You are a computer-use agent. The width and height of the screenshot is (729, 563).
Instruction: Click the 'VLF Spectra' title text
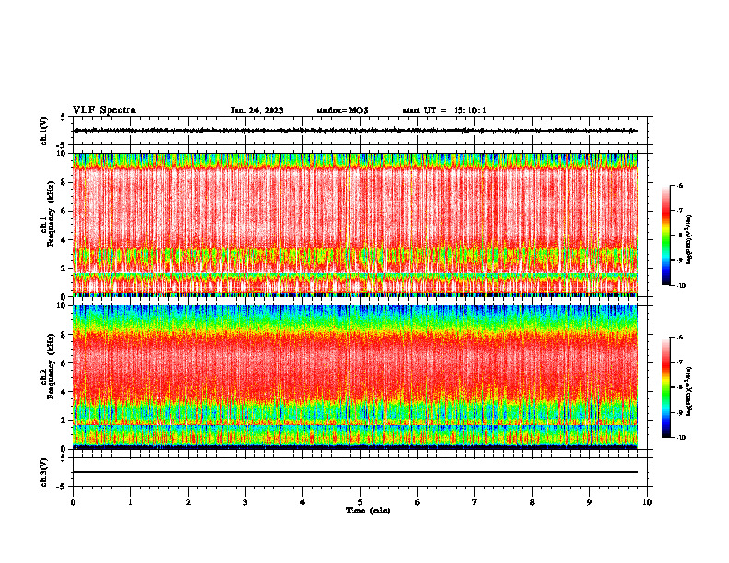pyautogui.click(x=104, y=110)
